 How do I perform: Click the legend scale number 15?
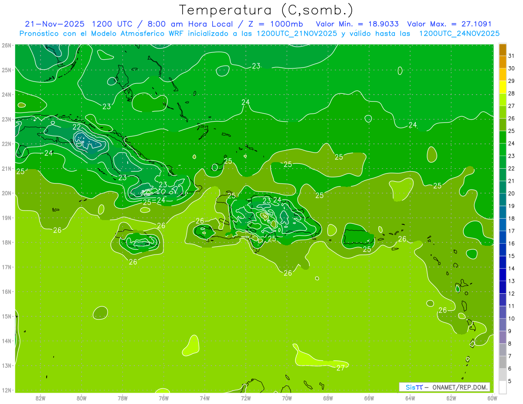[511, 256]
